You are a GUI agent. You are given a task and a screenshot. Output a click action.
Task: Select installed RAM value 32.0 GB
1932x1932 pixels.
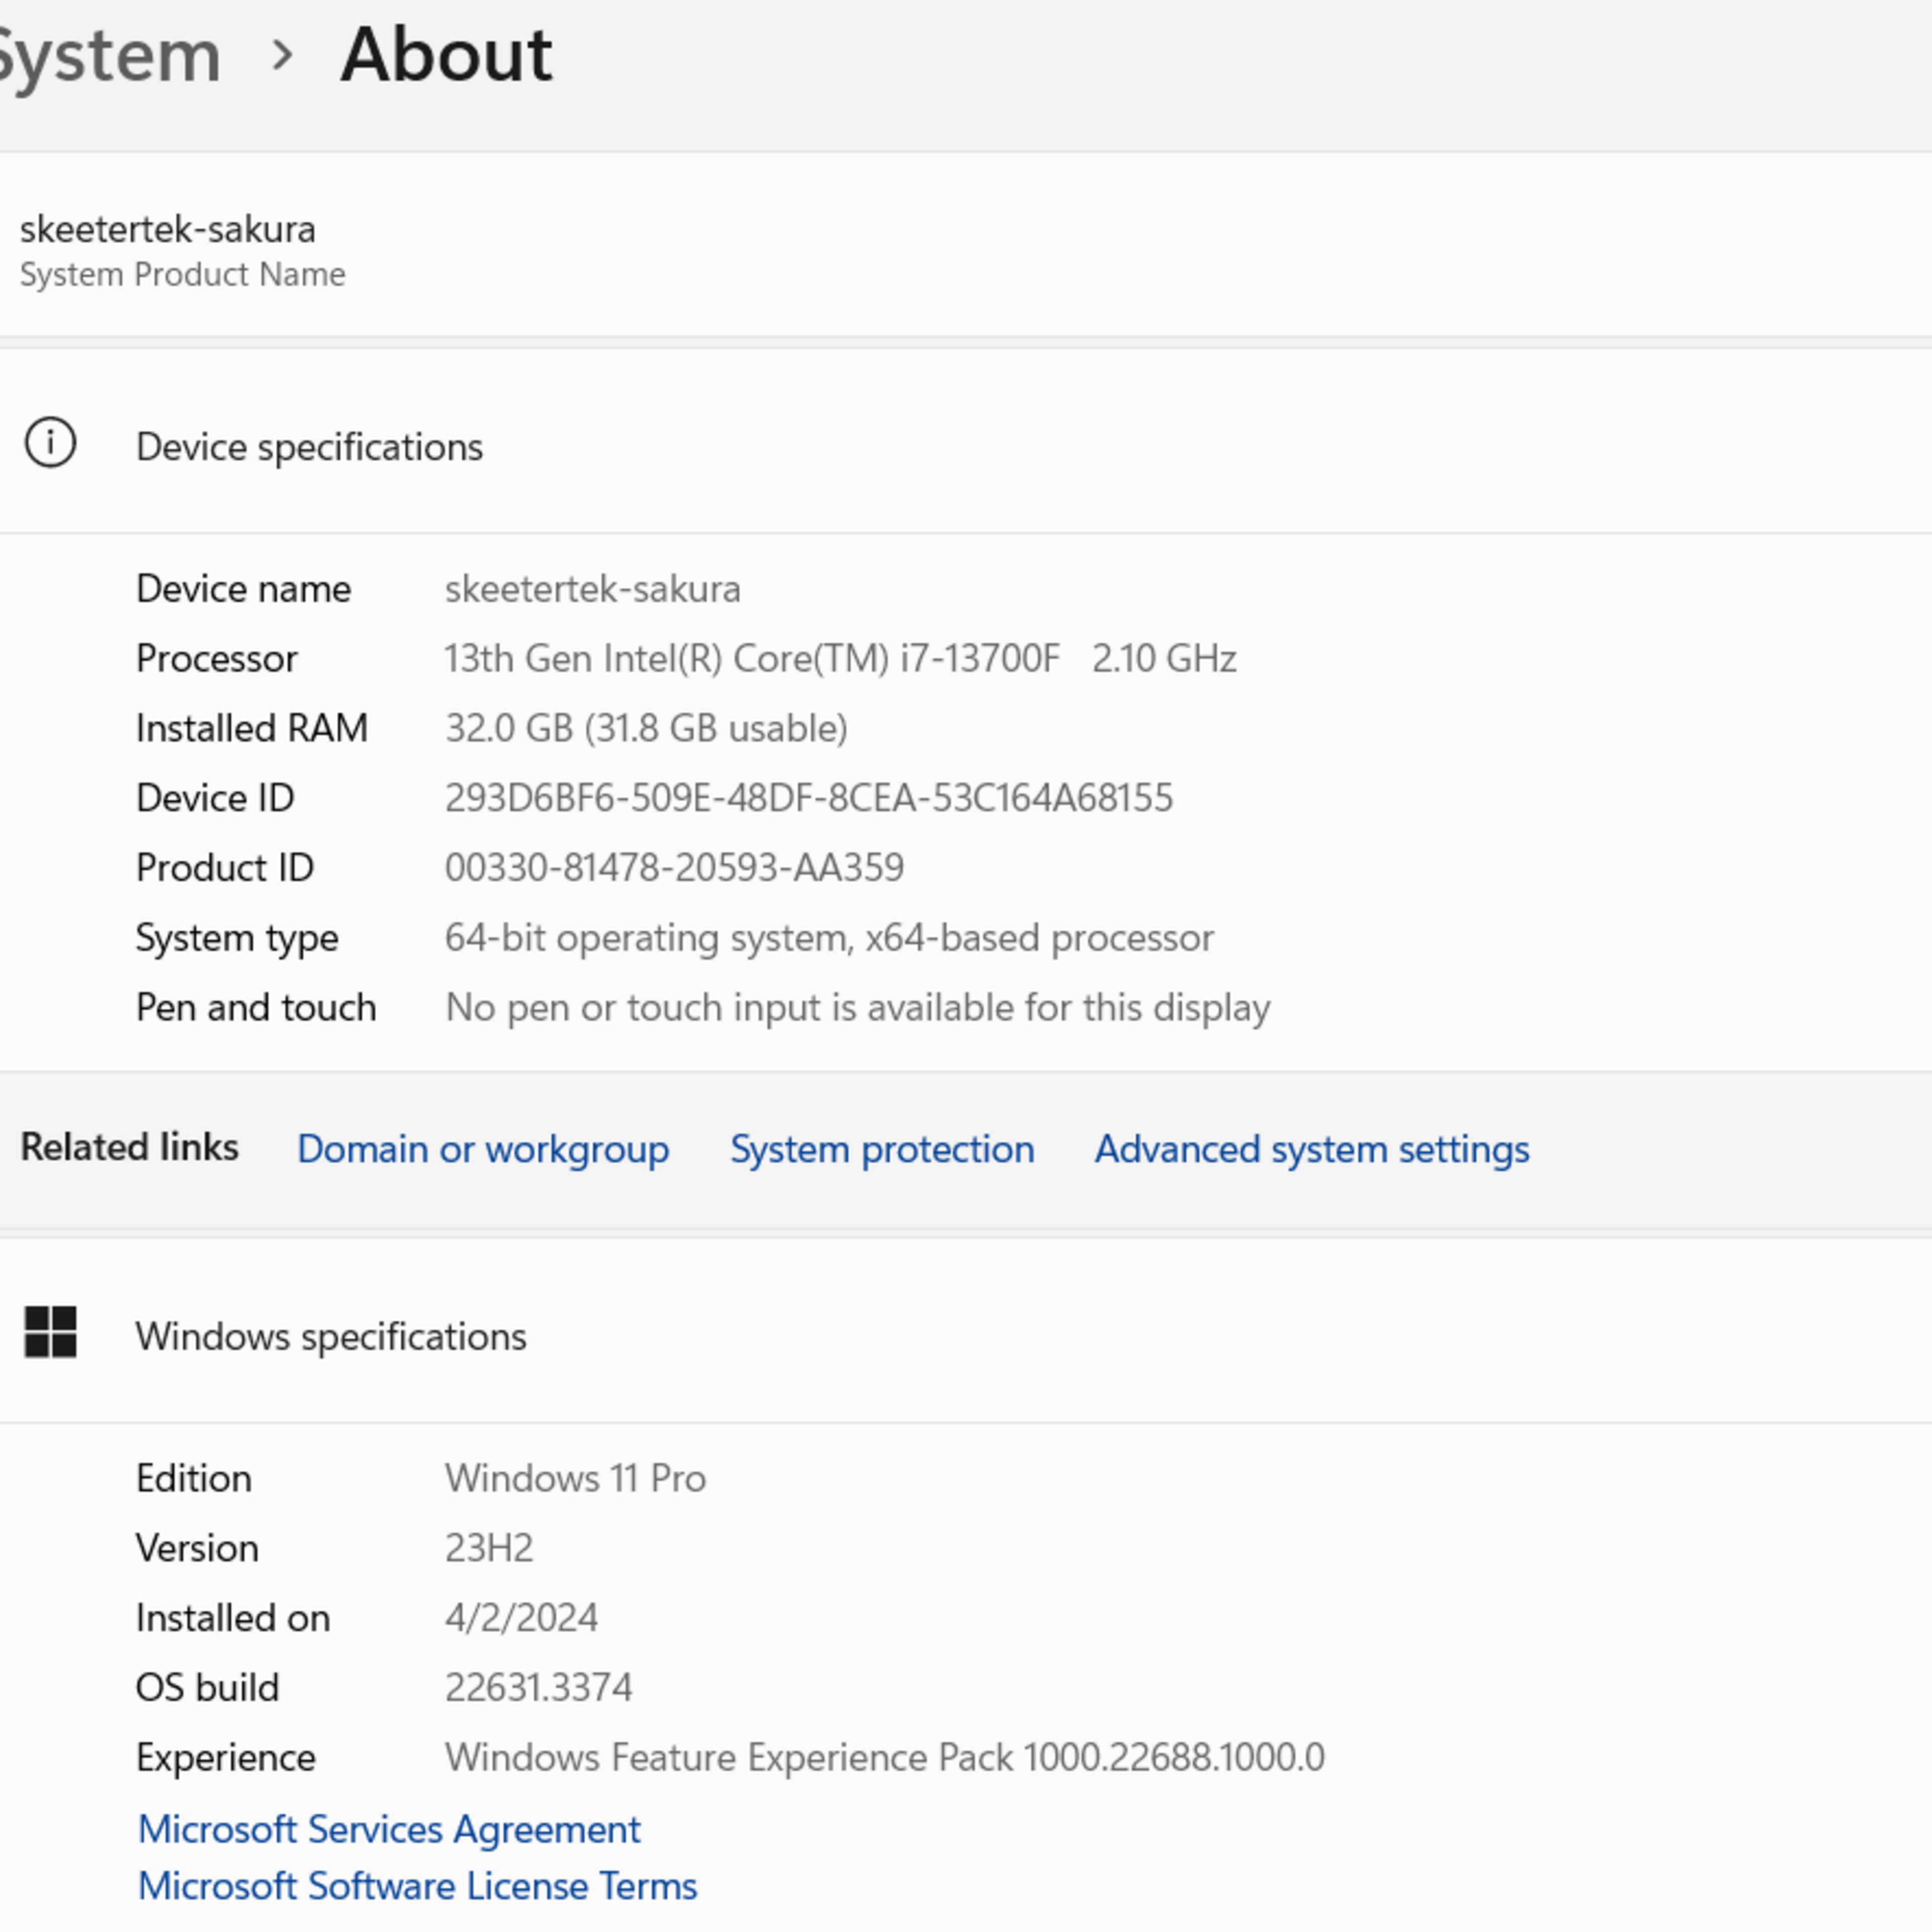[646, 728]
